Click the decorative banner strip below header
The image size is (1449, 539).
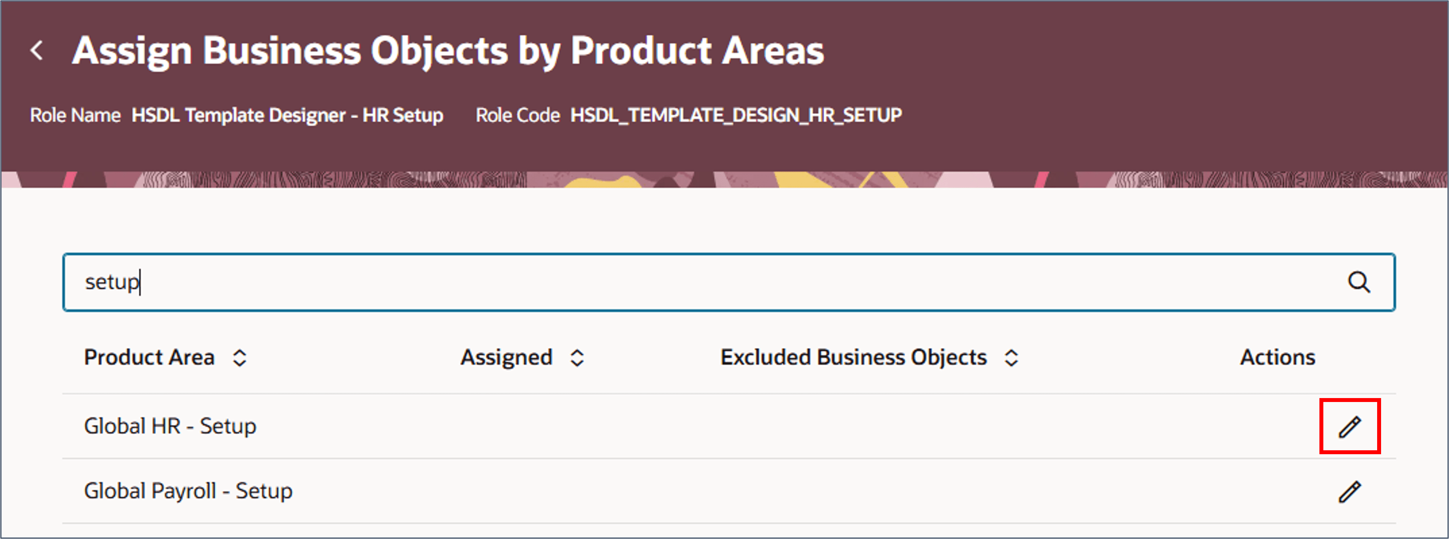pyautogui.click(x=724, y=179)
